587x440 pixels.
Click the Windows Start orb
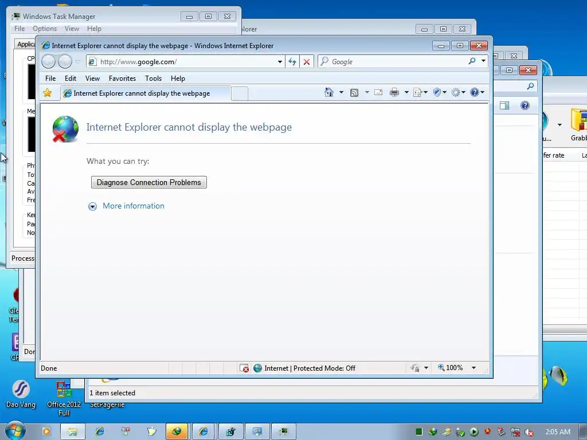tap(15, 431)
